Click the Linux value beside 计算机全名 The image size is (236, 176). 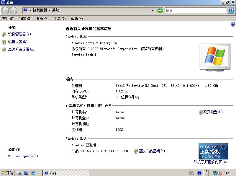[120, 118]
